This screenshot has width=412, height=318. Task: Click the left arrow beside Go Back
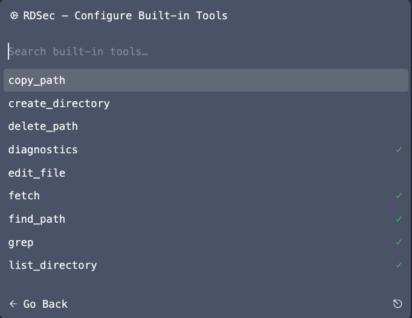(x=13, y=304)
